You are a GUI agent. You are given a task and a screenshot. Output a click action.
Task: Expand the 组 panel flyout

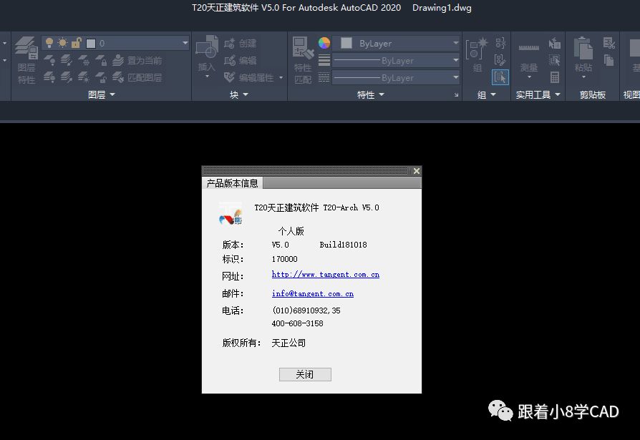click(487, 94)
